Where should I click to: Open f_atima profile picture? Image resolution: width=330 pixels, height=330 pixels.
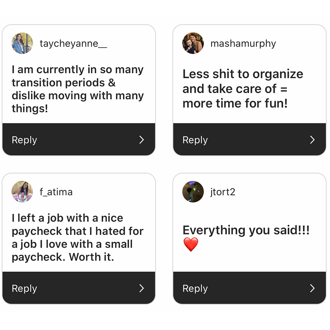(x=22, y=191)
